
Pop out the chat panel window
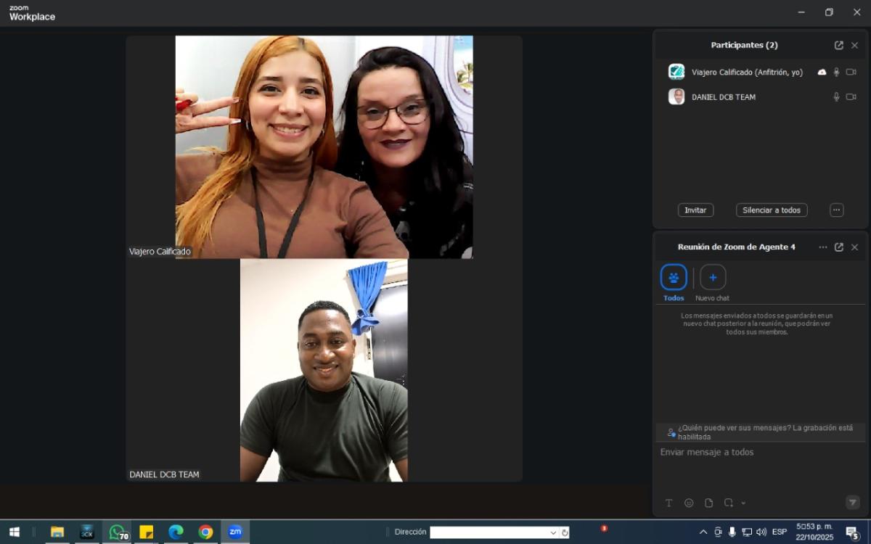click(838, 247)
